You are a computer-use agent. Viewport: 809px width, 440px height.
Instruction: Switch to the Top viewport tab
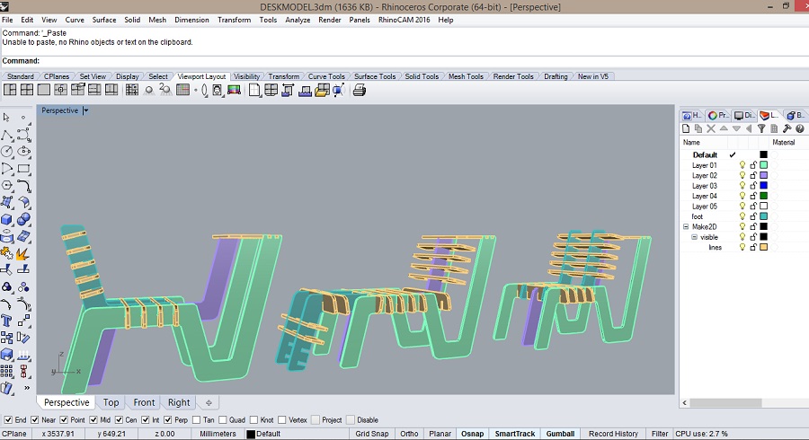tap(111, 402)
